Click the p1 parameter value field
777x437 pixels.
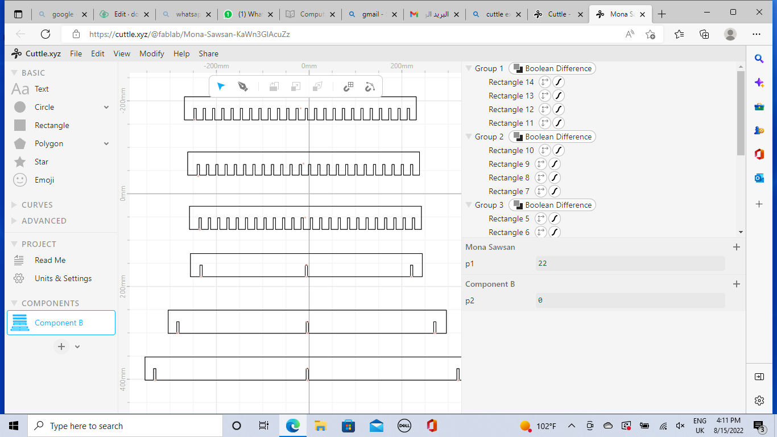coord(630,263)
